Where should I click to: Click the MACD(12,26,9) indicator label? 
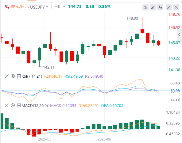[x=35, y=106]
